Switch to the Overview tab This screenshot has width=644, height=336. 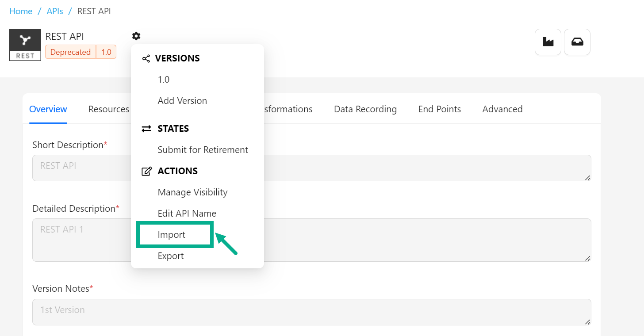point(48,109)
